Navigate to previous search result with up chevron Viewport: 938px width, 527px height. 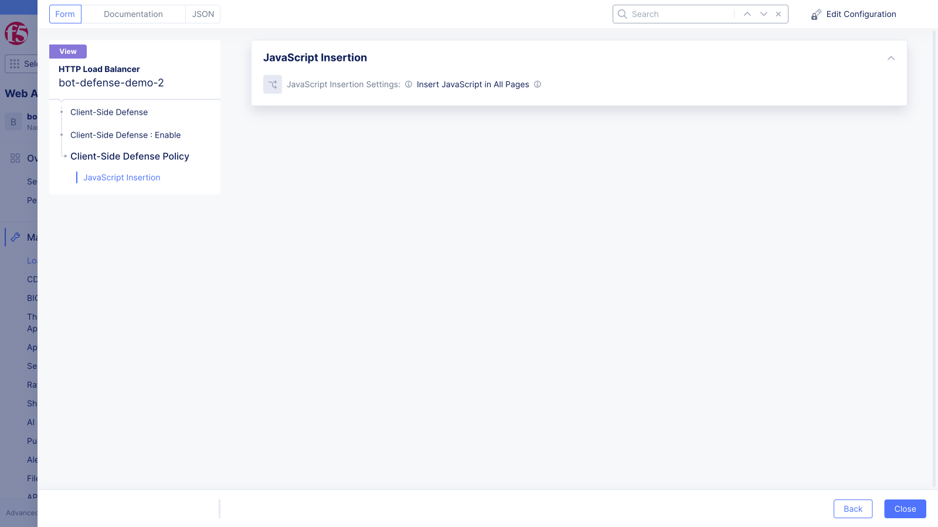747,13
